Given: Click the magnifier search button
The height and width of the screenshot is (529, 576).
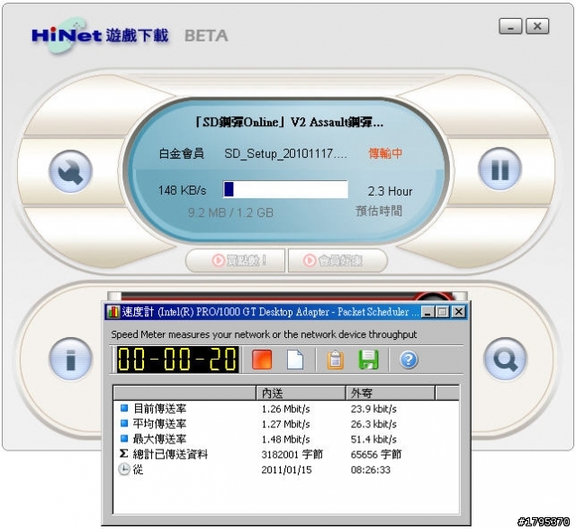Looking at the screenshot, I should coord(506,359).
